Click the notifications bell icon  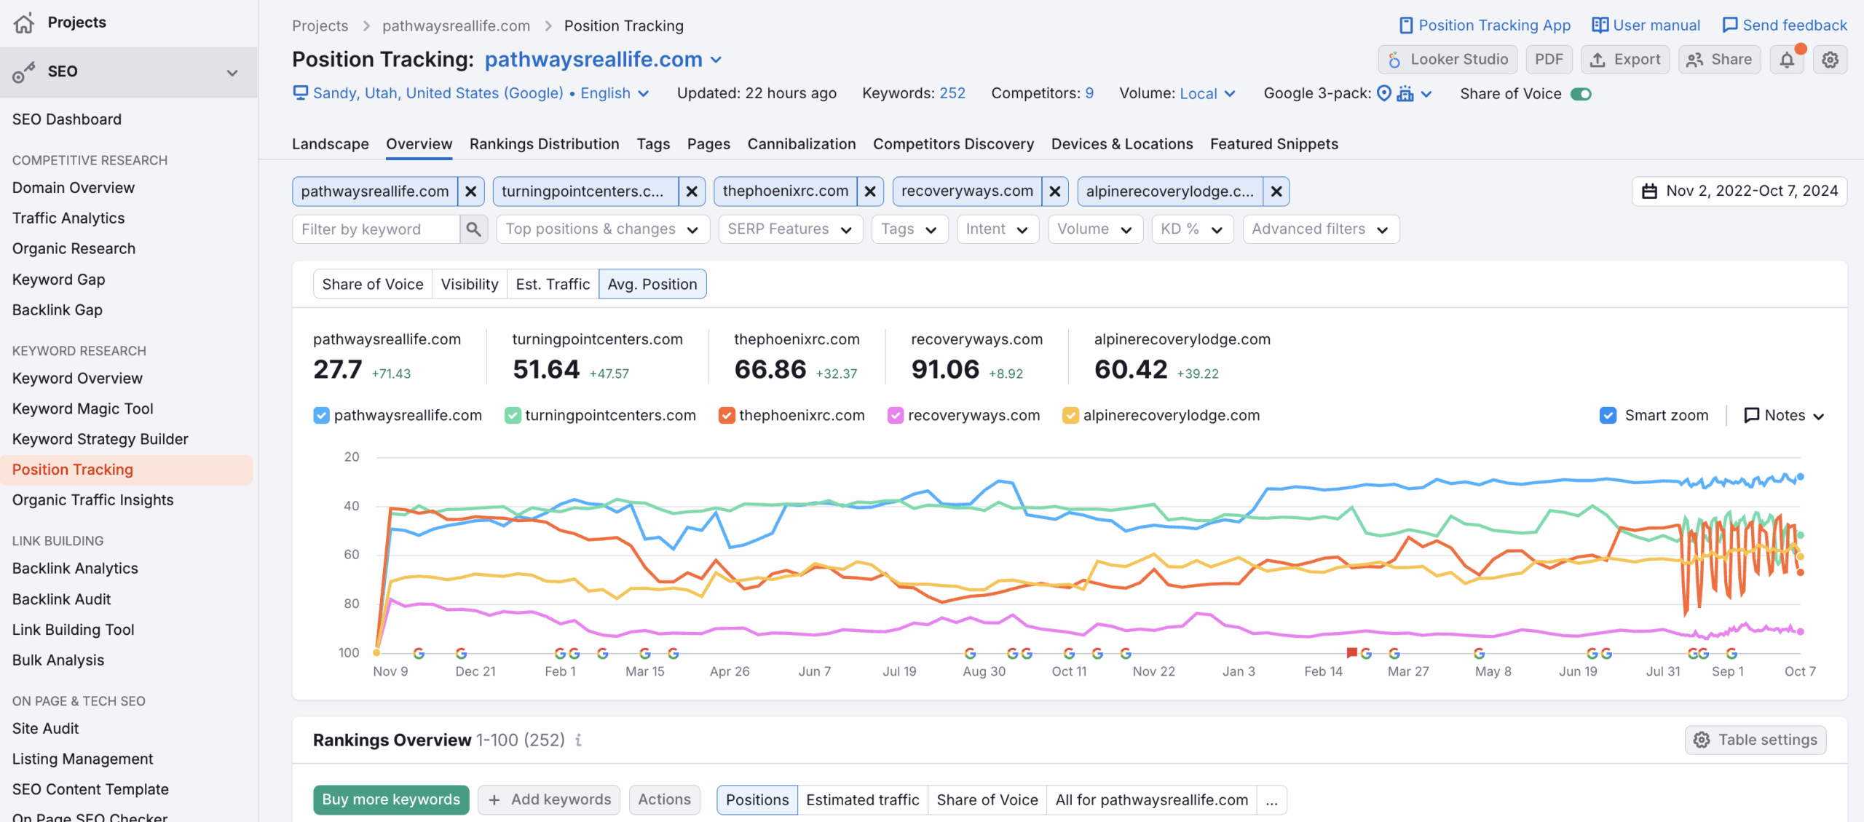click(1786, 60)
